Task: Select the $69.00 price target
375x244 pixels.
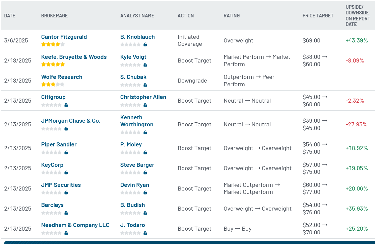Action: pos(311,40)
